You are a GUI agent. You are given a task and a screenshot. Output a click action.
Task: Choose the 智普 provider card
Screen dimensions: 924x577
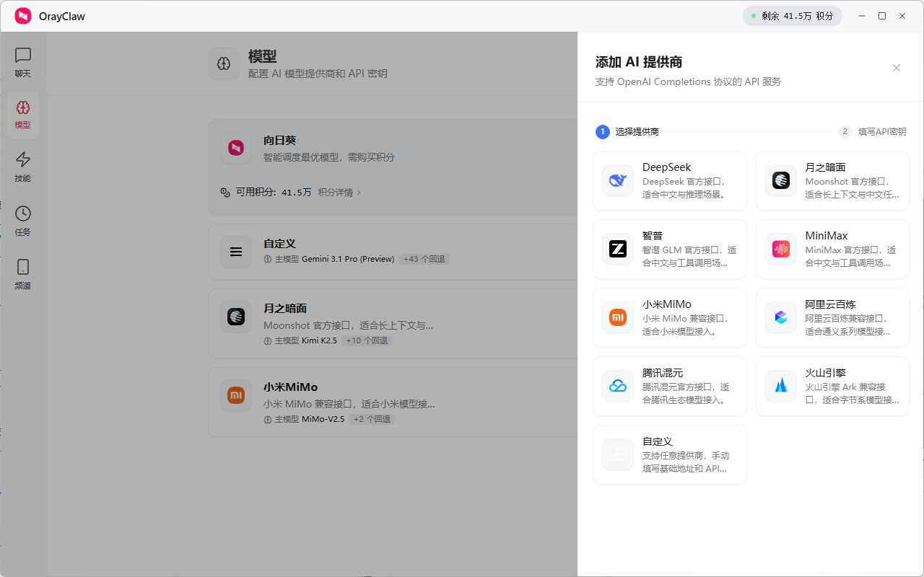(x=670, y=249)
